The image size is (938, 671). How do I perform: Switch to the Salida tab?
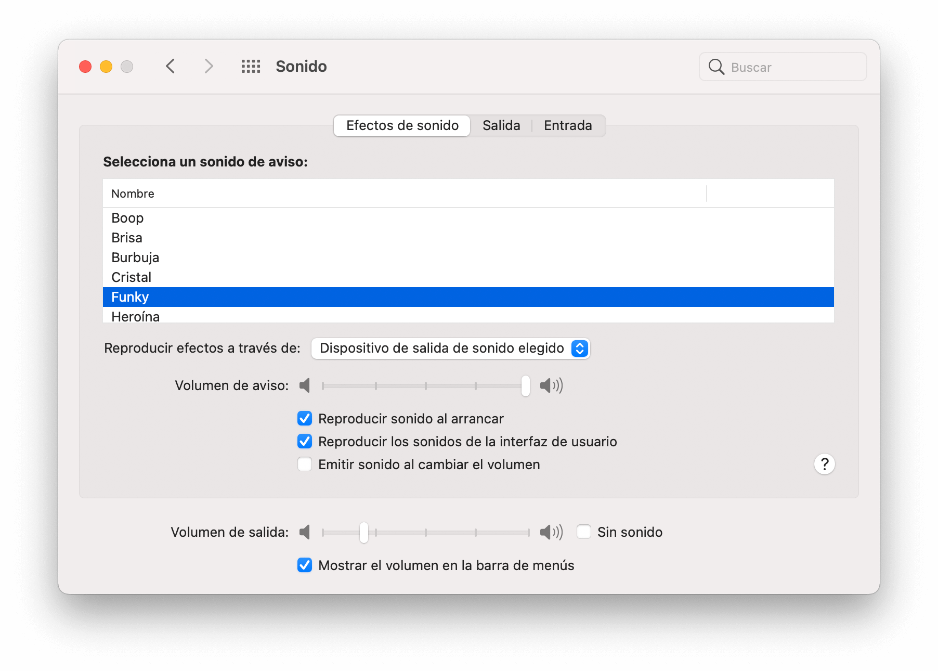pyautogui.click(x=501, y=125)
